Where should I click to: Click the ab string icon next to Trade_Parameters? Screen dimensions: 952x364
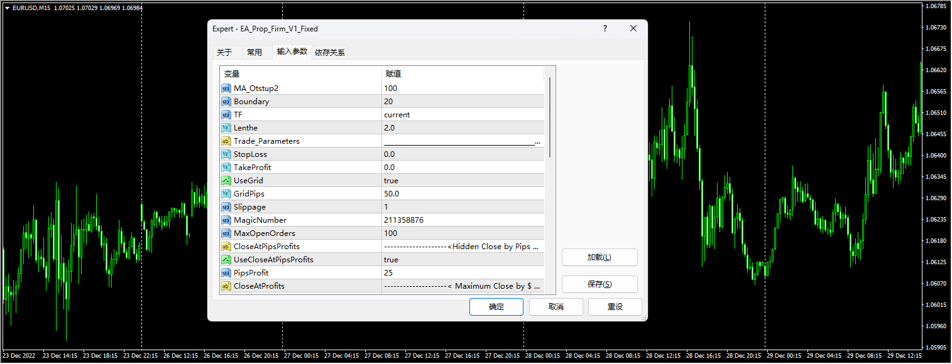tap(226, 141)
